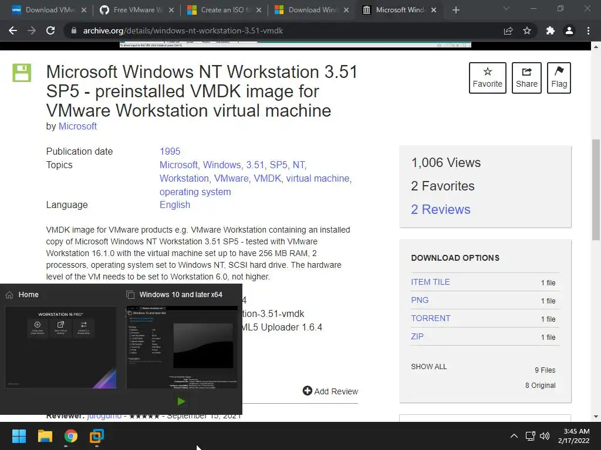Open the Chrome profile menu
601x450 pixels.
[x=569, y=30]
